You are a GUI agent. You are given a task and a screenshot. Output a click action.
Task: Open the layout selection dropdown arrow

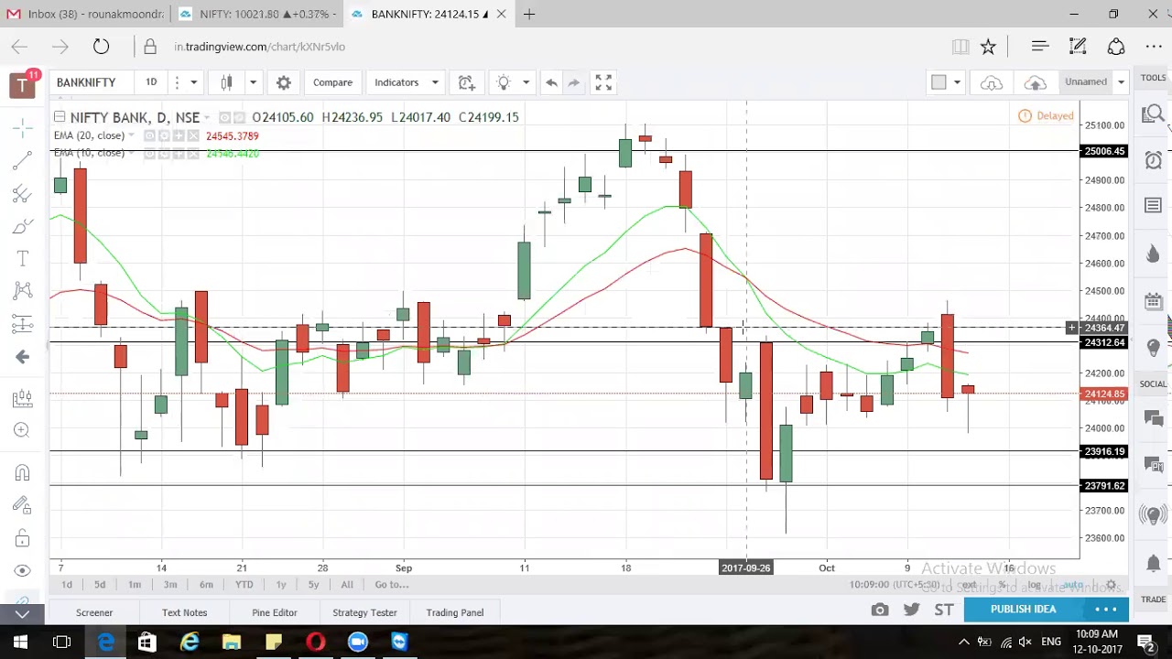coord(957,82)
